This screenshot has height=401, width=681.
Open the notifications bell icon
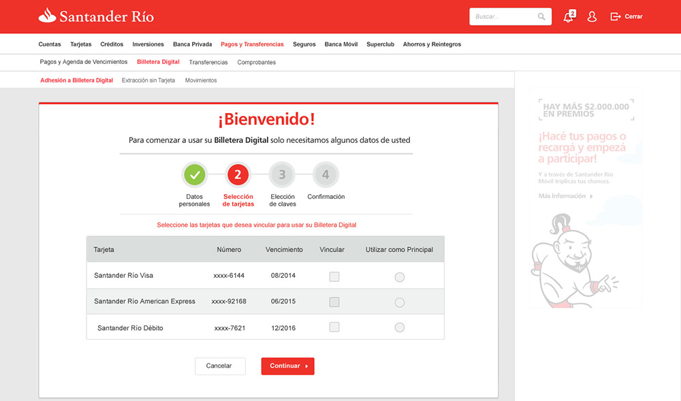click(x=568, y=17)
